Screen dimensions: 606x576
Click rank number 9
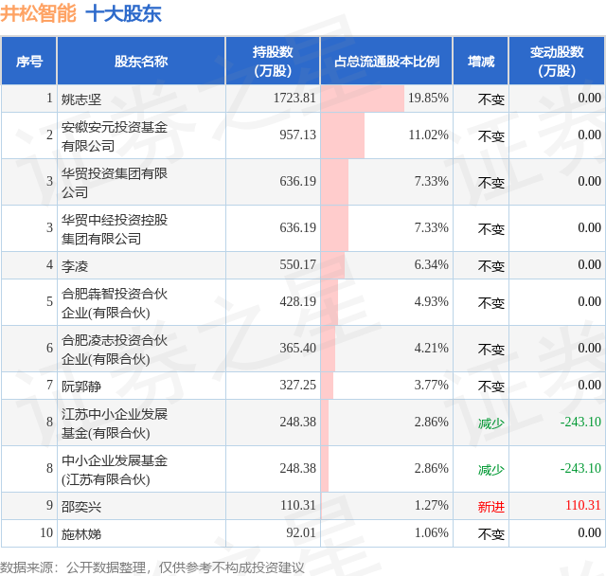pos(49,506)
